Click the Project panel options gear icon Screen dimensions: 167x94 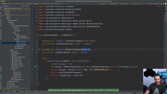27,6
